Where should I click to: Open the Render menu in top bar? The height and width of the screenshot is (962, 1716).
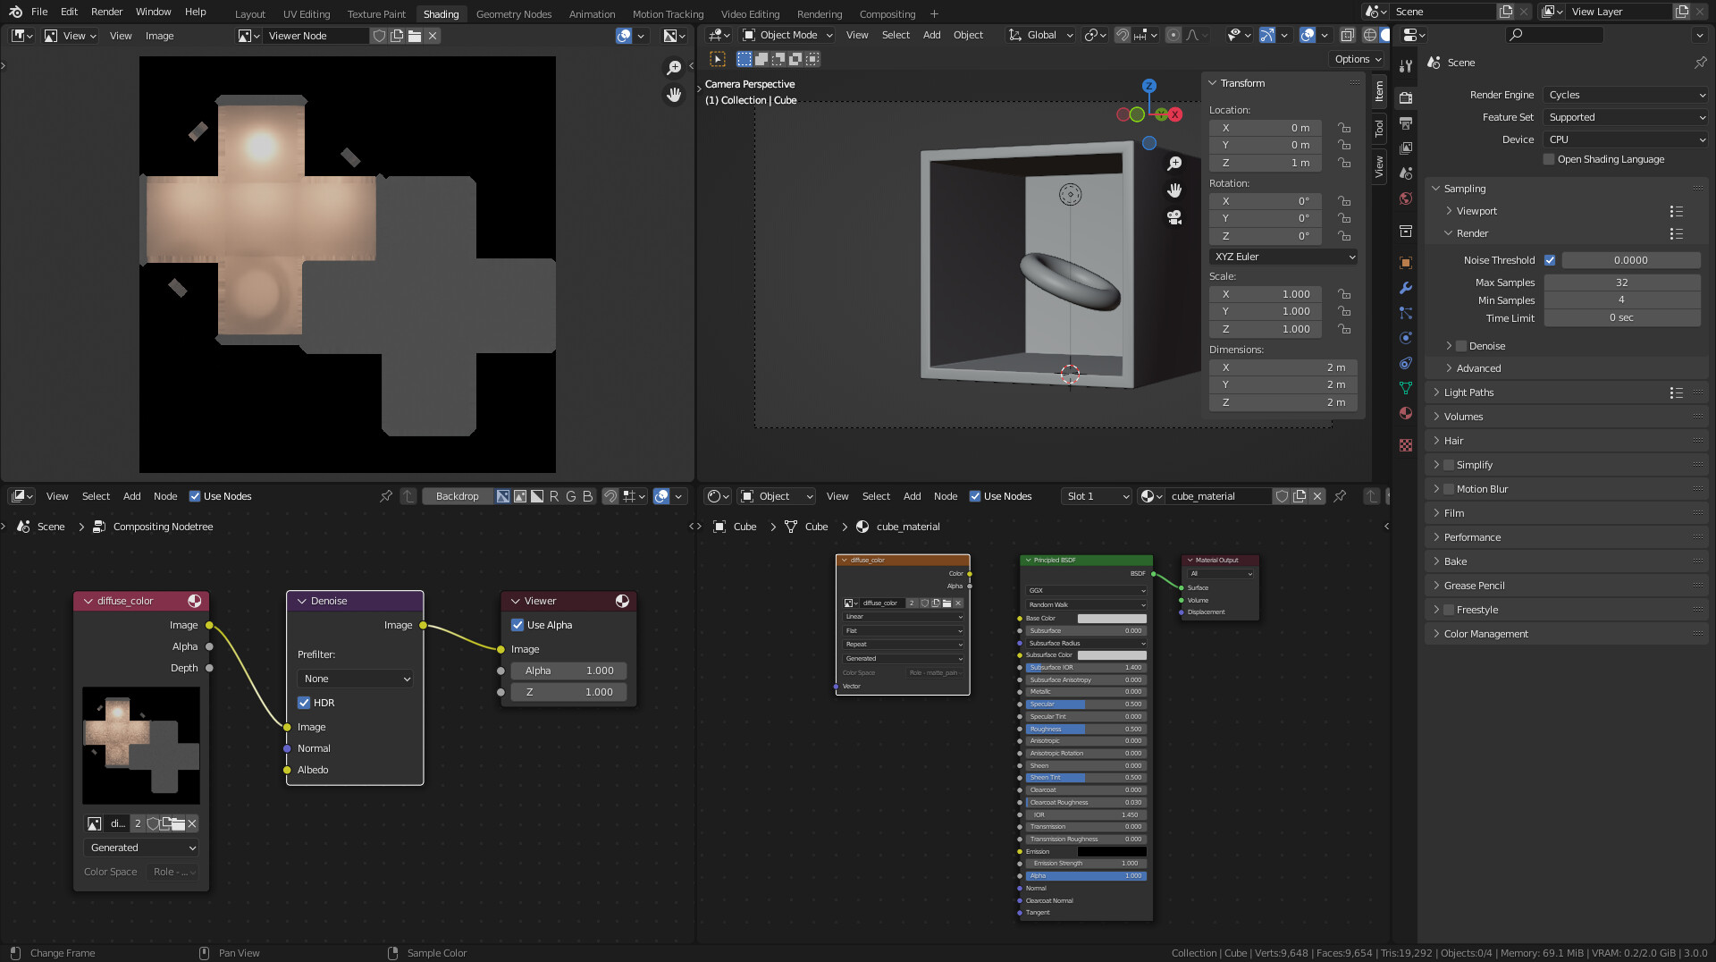point(106,12)
